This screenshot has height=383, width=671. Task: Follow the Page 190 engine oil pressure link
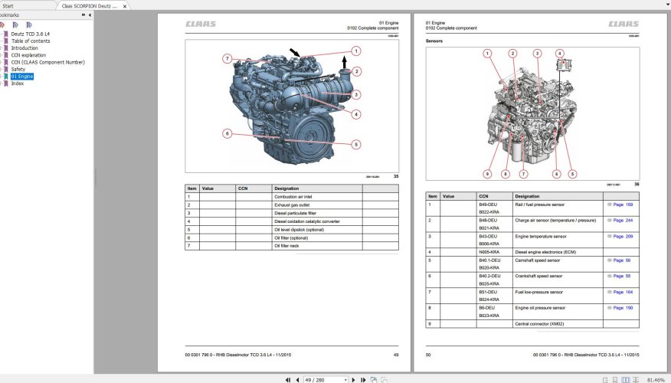pos(623,308)
